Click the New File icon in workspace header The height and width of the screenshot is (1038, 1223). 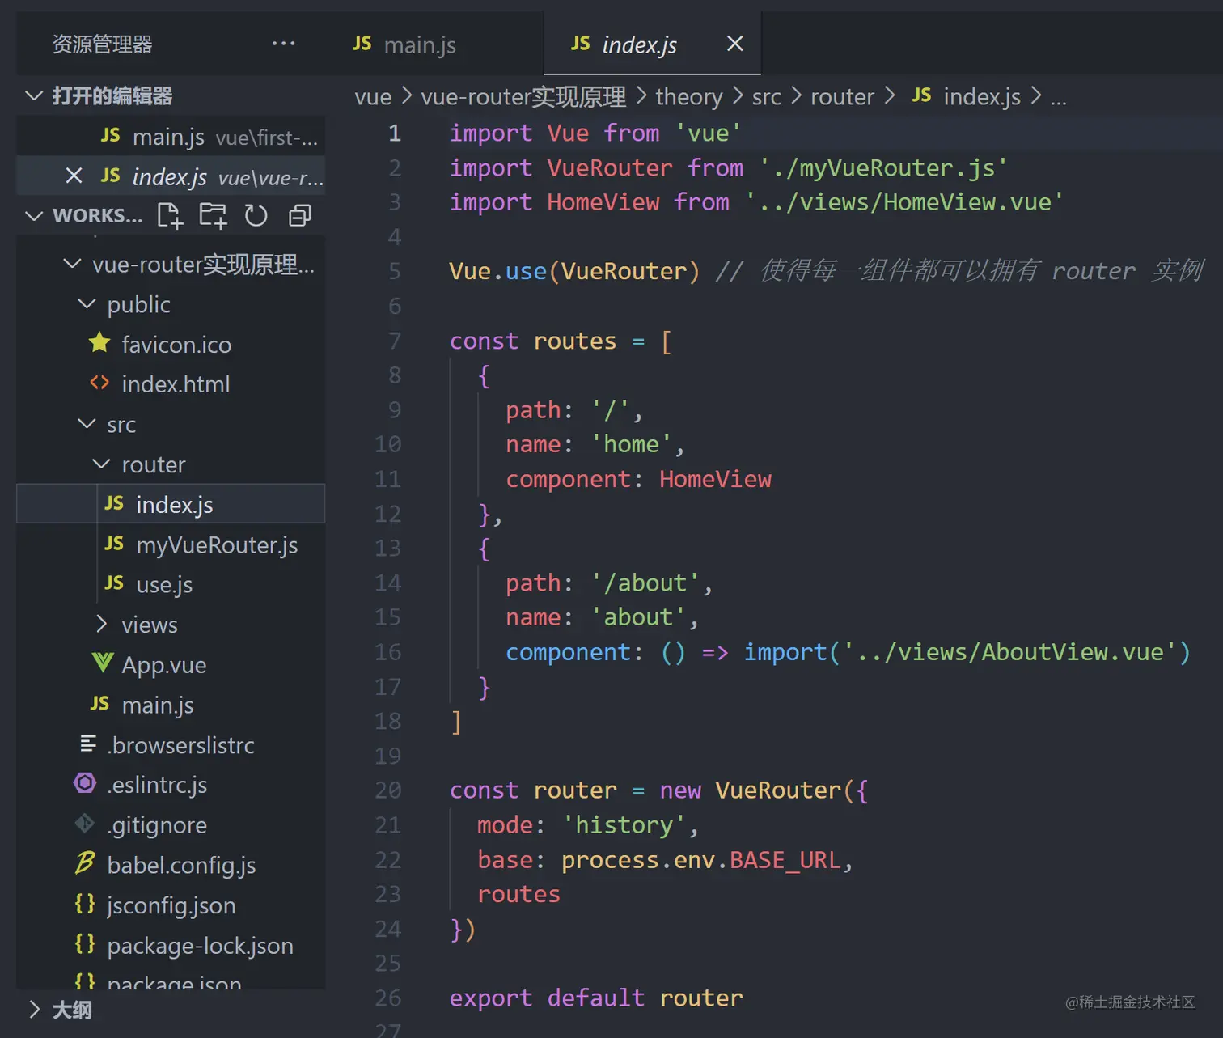[x=170, y=216]
